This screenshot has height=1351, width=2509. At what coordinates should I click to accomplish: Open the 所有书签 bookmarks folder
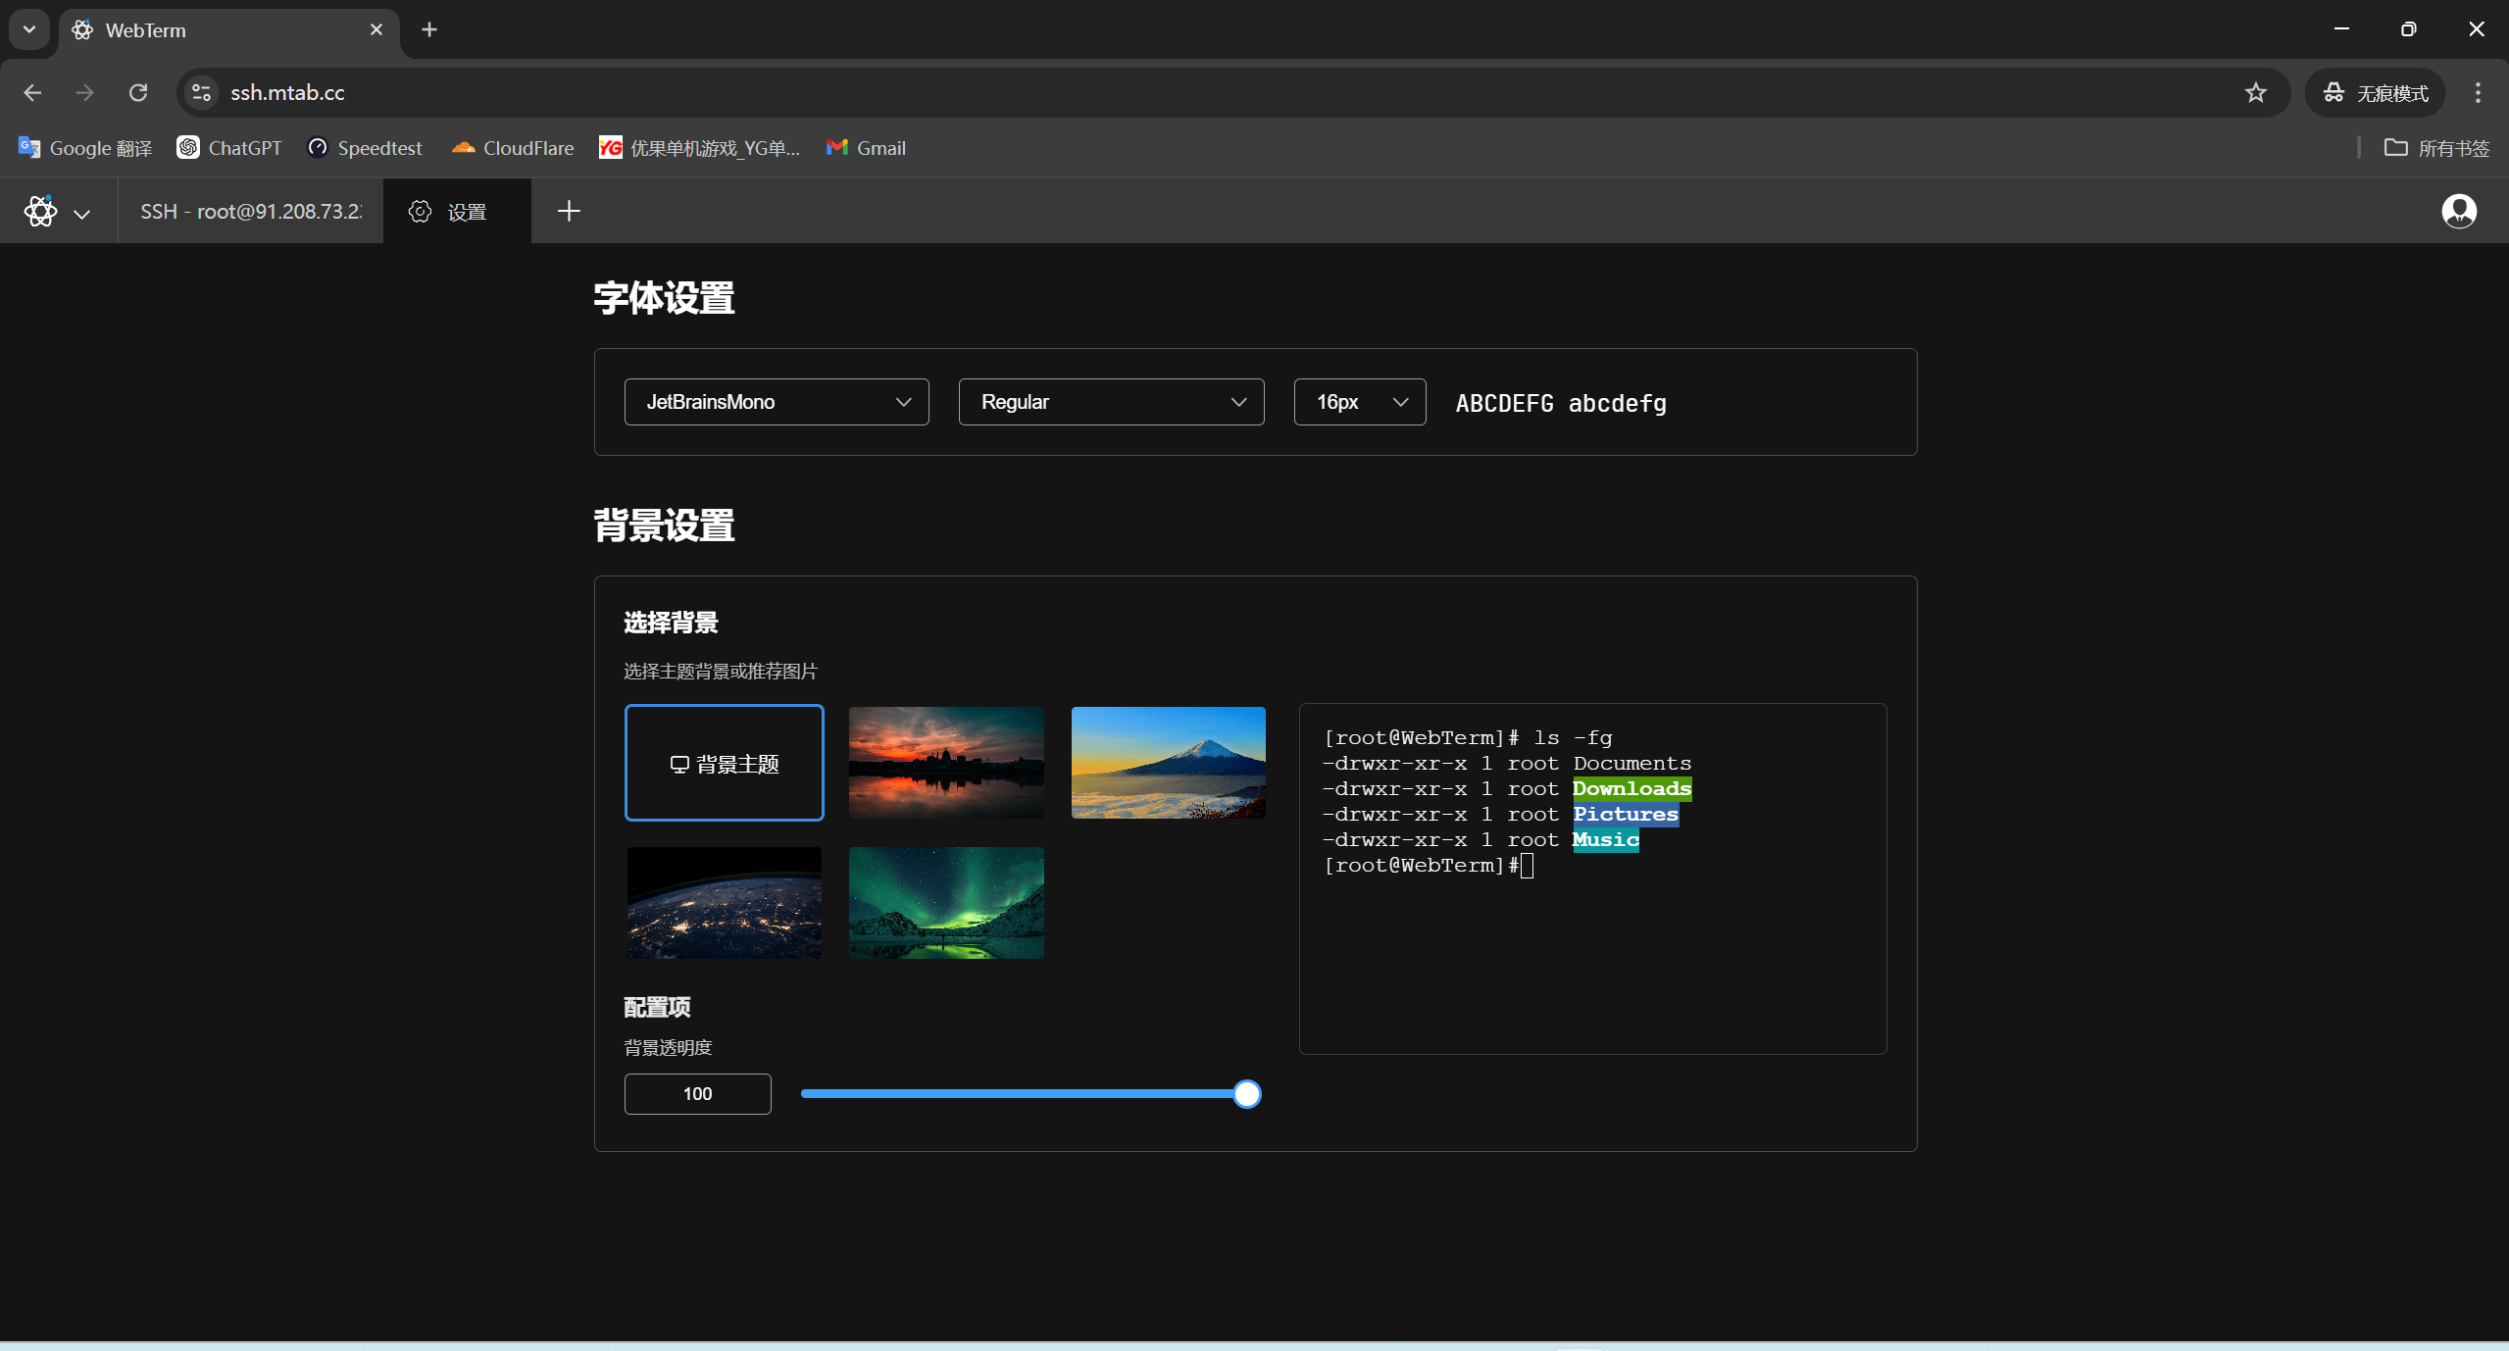point(2436,148)
